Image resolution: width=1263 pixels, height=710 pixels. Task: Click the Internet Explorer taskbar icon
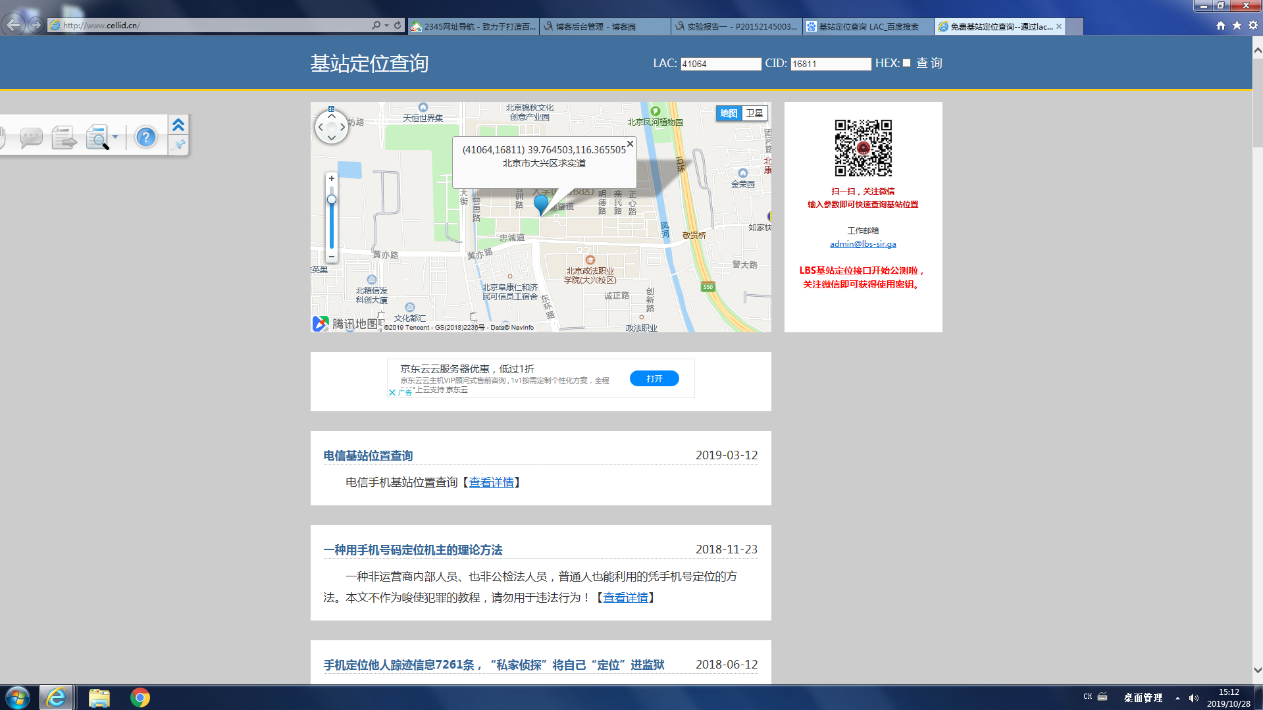click(x=56, y=697)
